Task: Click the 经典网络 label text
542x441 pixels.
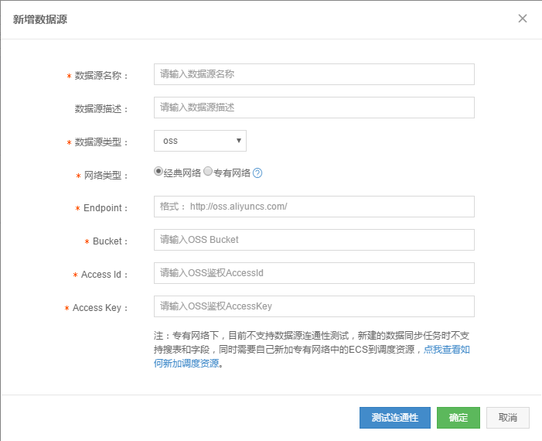Action: (182, 173)
